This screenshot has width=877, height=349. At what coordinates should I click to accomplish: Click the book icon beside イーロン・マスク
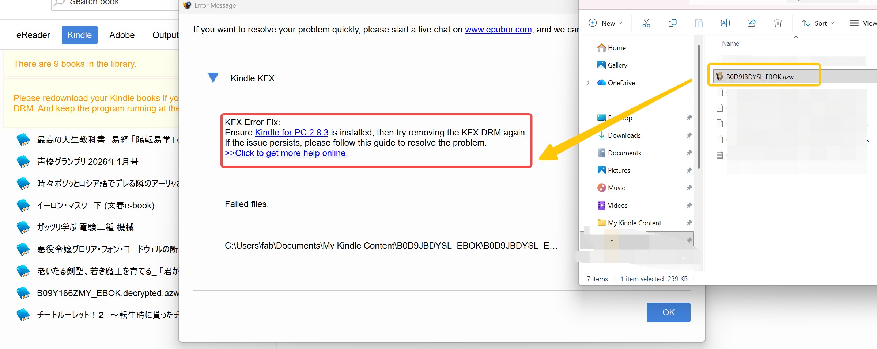click(23, 206)
